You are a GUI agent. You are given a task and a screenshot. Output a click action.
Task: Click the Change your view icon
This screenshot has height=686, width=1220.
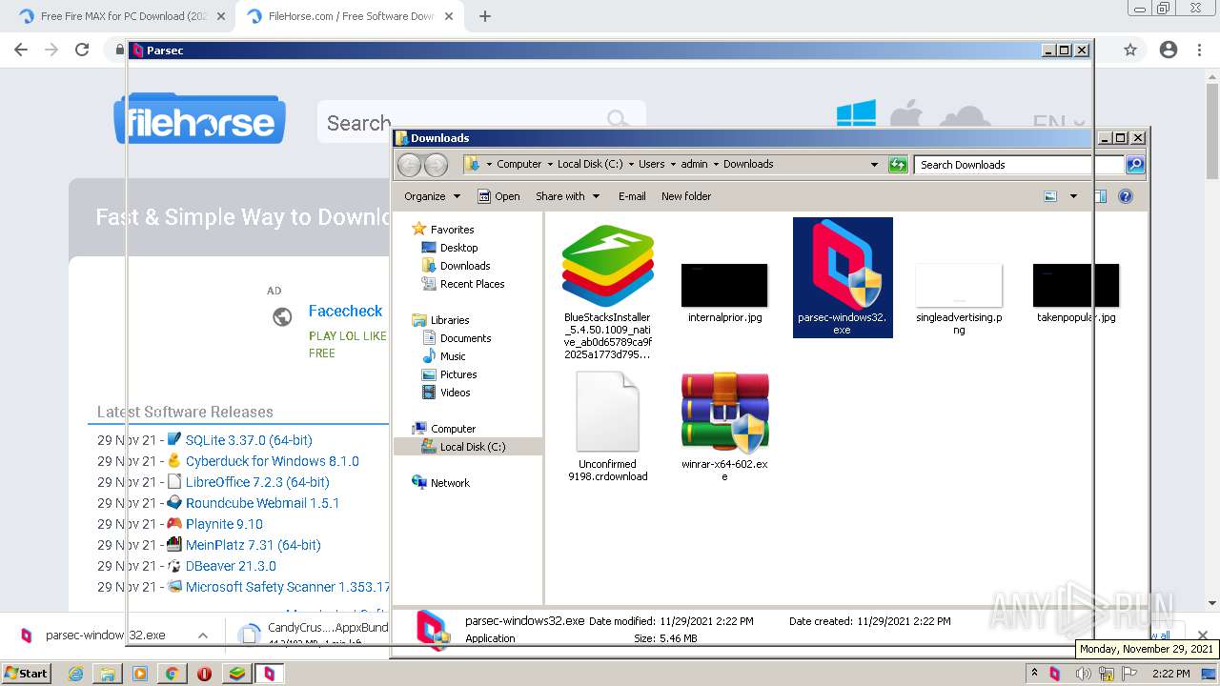[1050, 196]
